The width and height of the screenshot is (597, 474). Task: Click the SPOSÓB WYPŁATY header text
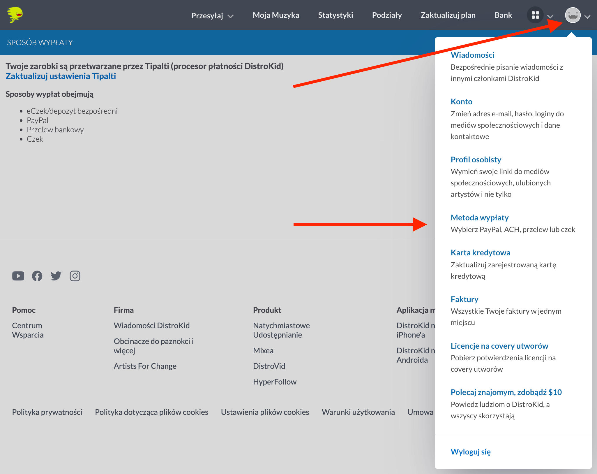coord(40,43)
